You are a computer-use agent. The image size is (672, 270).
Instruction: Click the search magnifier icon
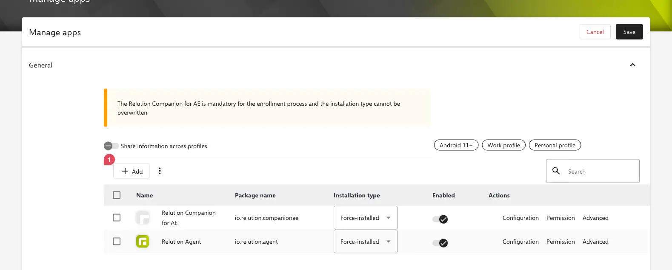[x=556, y=171]
